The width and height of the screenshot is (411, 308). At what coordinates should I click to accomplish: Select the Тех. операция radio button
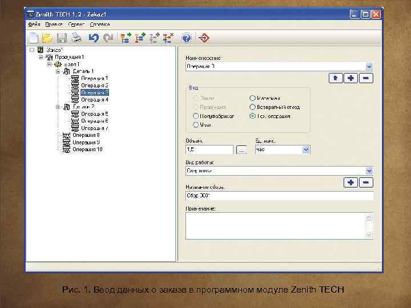pyautogui.click(x=252, y=116)
